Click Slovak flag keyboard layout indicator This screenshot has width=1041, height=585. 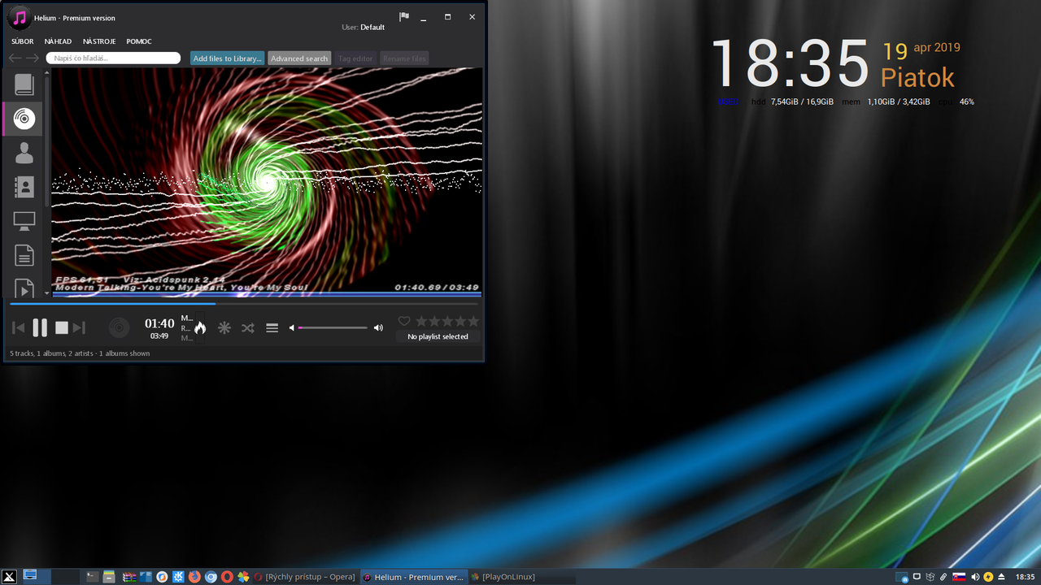959,577
